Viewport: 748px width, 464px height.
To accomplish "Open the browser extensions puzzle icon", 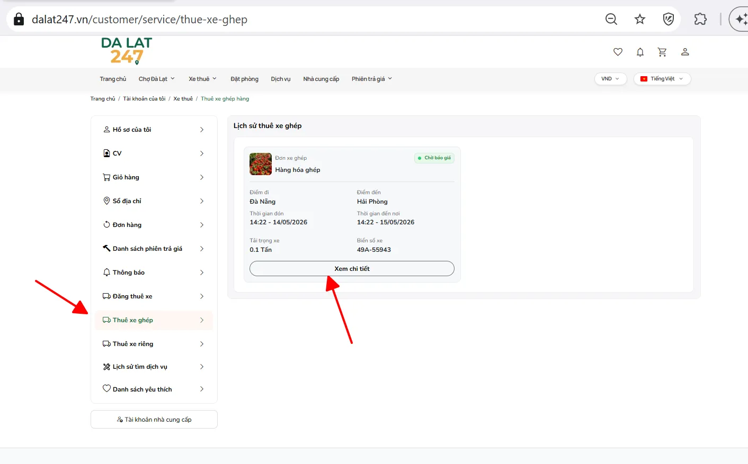I will [700, 20].
